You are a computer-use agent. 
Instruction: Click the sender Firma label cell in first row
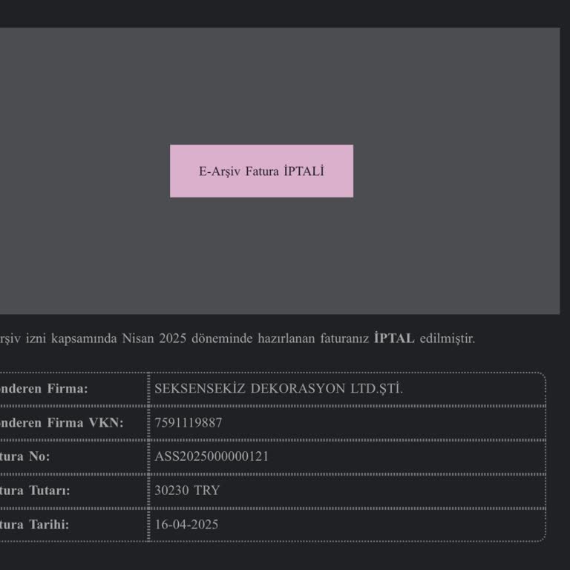(45, 388)
